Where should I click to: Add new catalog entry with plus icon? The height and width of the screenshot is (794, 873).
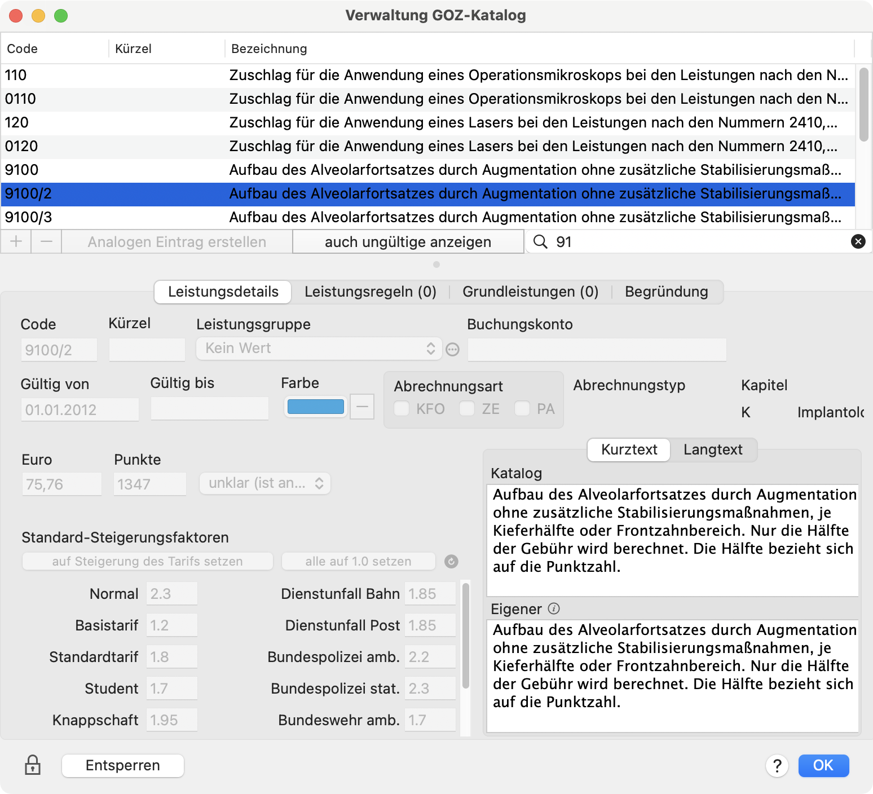(16, 242)
